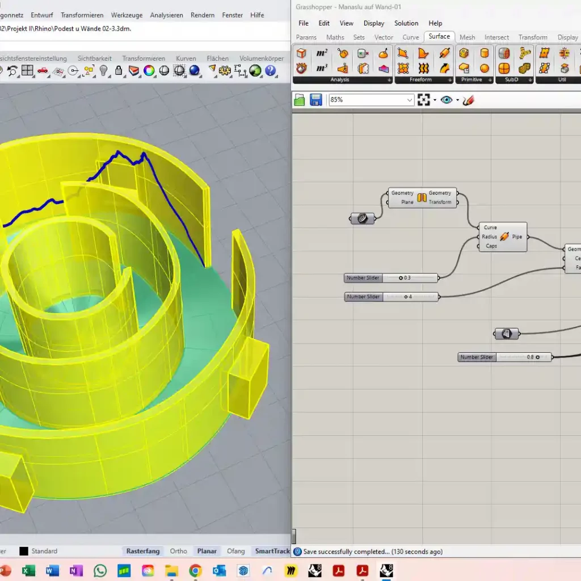
Task: Expand the Analysis panel dropdown arrow
Action: tap(389, 80)
